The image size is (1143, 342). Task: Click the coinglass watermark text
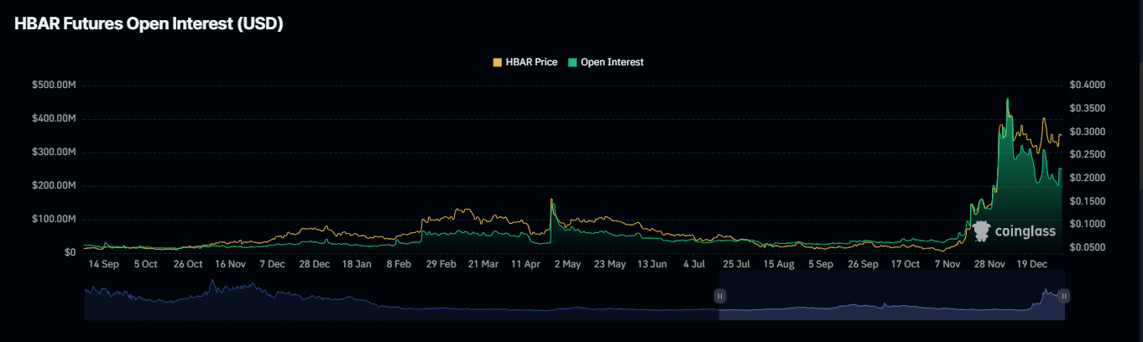tap(1025, 231)
